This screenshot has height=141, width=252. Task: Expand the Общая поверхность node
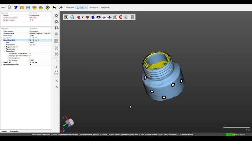(2, 65)
